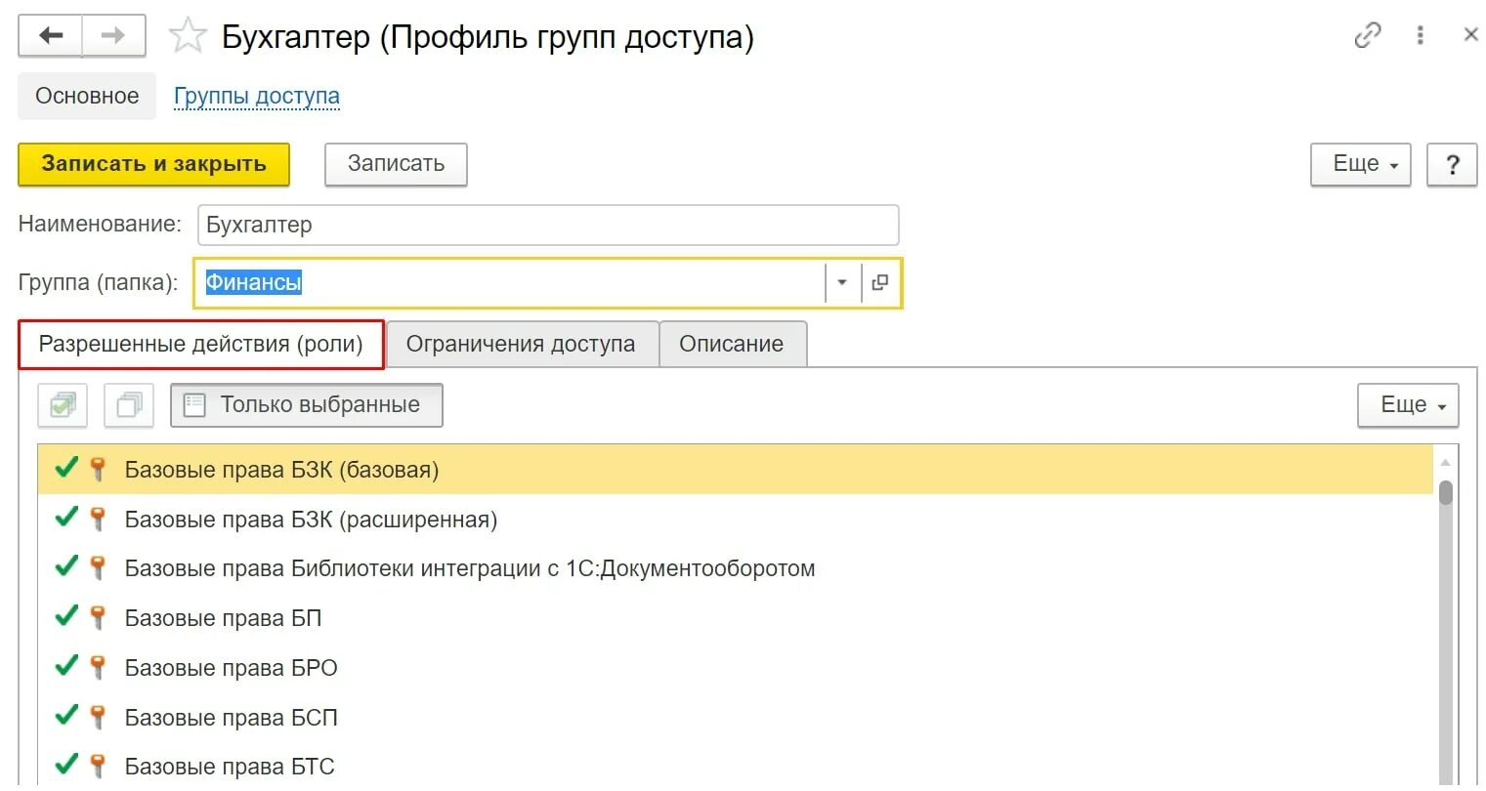Viewport: 1486px width, 791px height.
Task: Click the uncheck all roles icon
Action: (129, 405)
